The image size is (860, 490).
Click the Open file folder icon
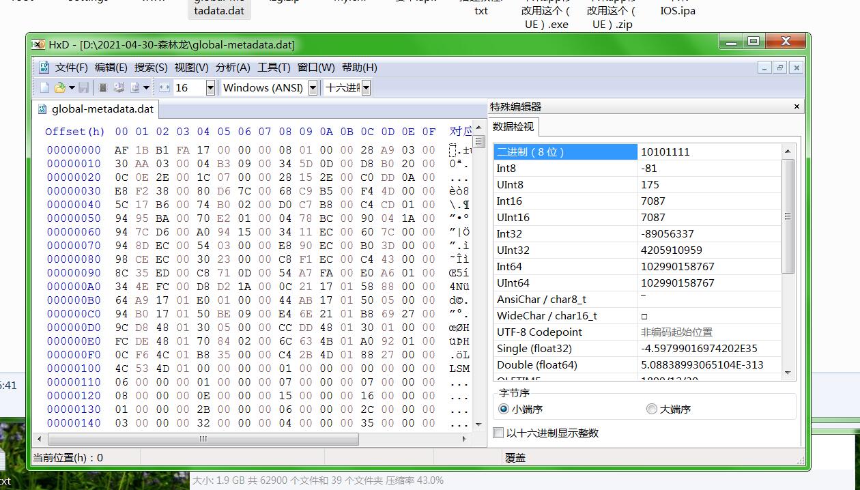(60, 87)
